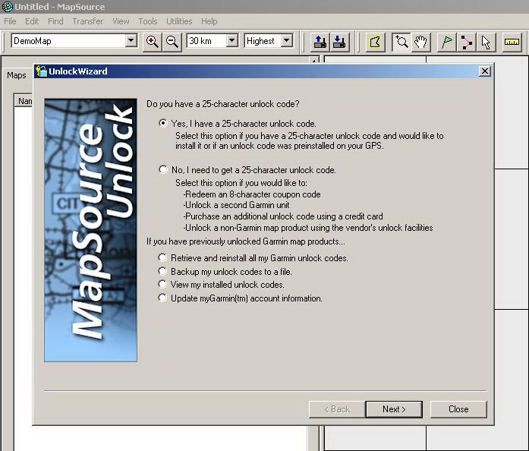Click the Zoom Out magnifier icon
529x451 pixels.
pos(172,42)
